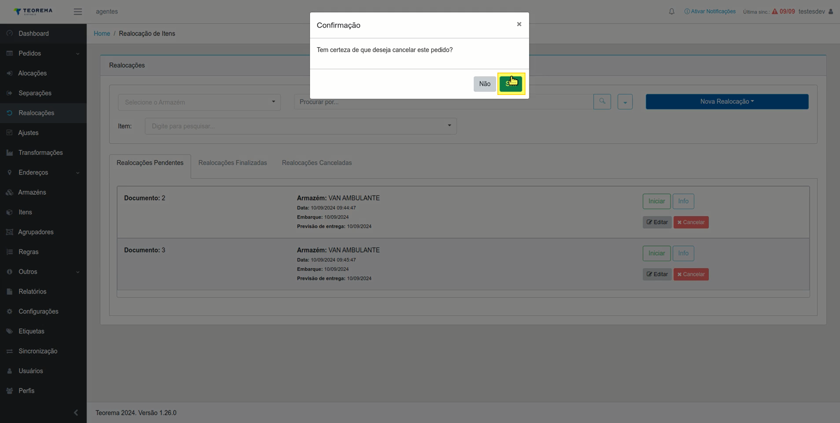Click Não in the confirmation dialog
The height and width of the screenshot is (423, 840).
coord(484,84)
